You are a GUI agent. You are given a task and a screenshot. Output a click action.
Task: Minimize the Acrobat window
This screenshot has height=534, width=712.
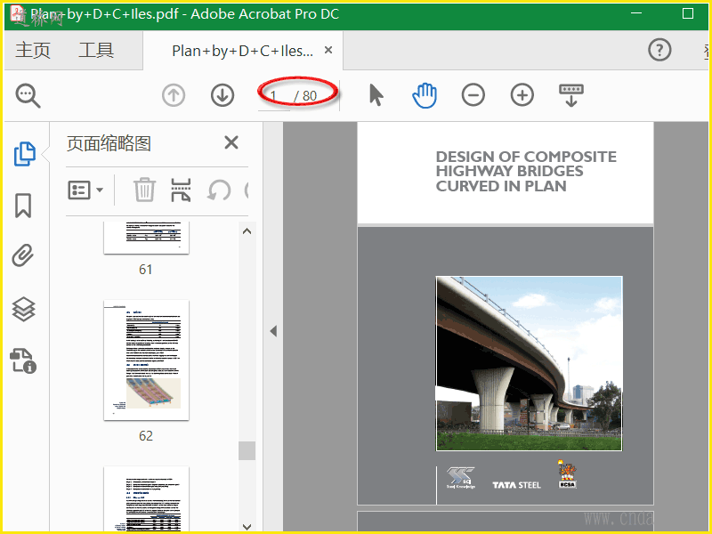click(636, 13)
